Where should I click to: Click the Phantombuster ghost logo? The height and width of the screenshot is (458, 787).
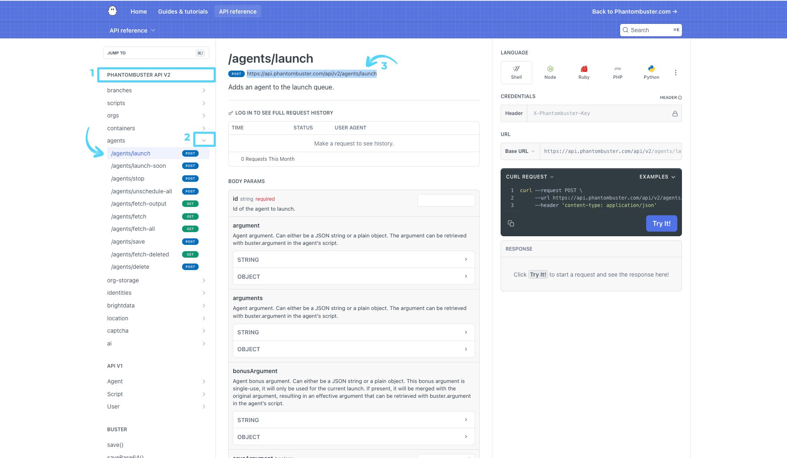coord(112,11)
